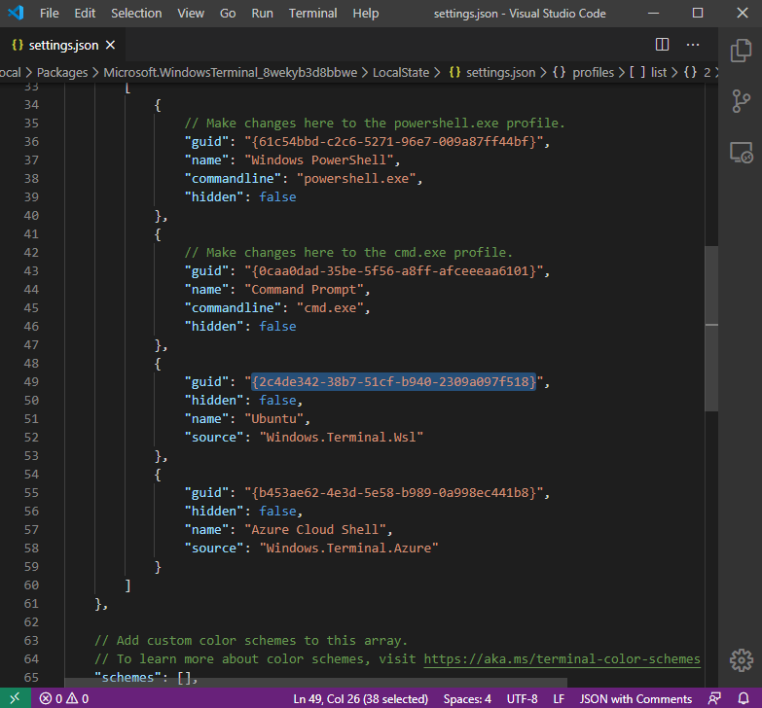Click the vertical scrollbar thumb in the editor
Screen dimensions: 762x708
pos(711,329)
